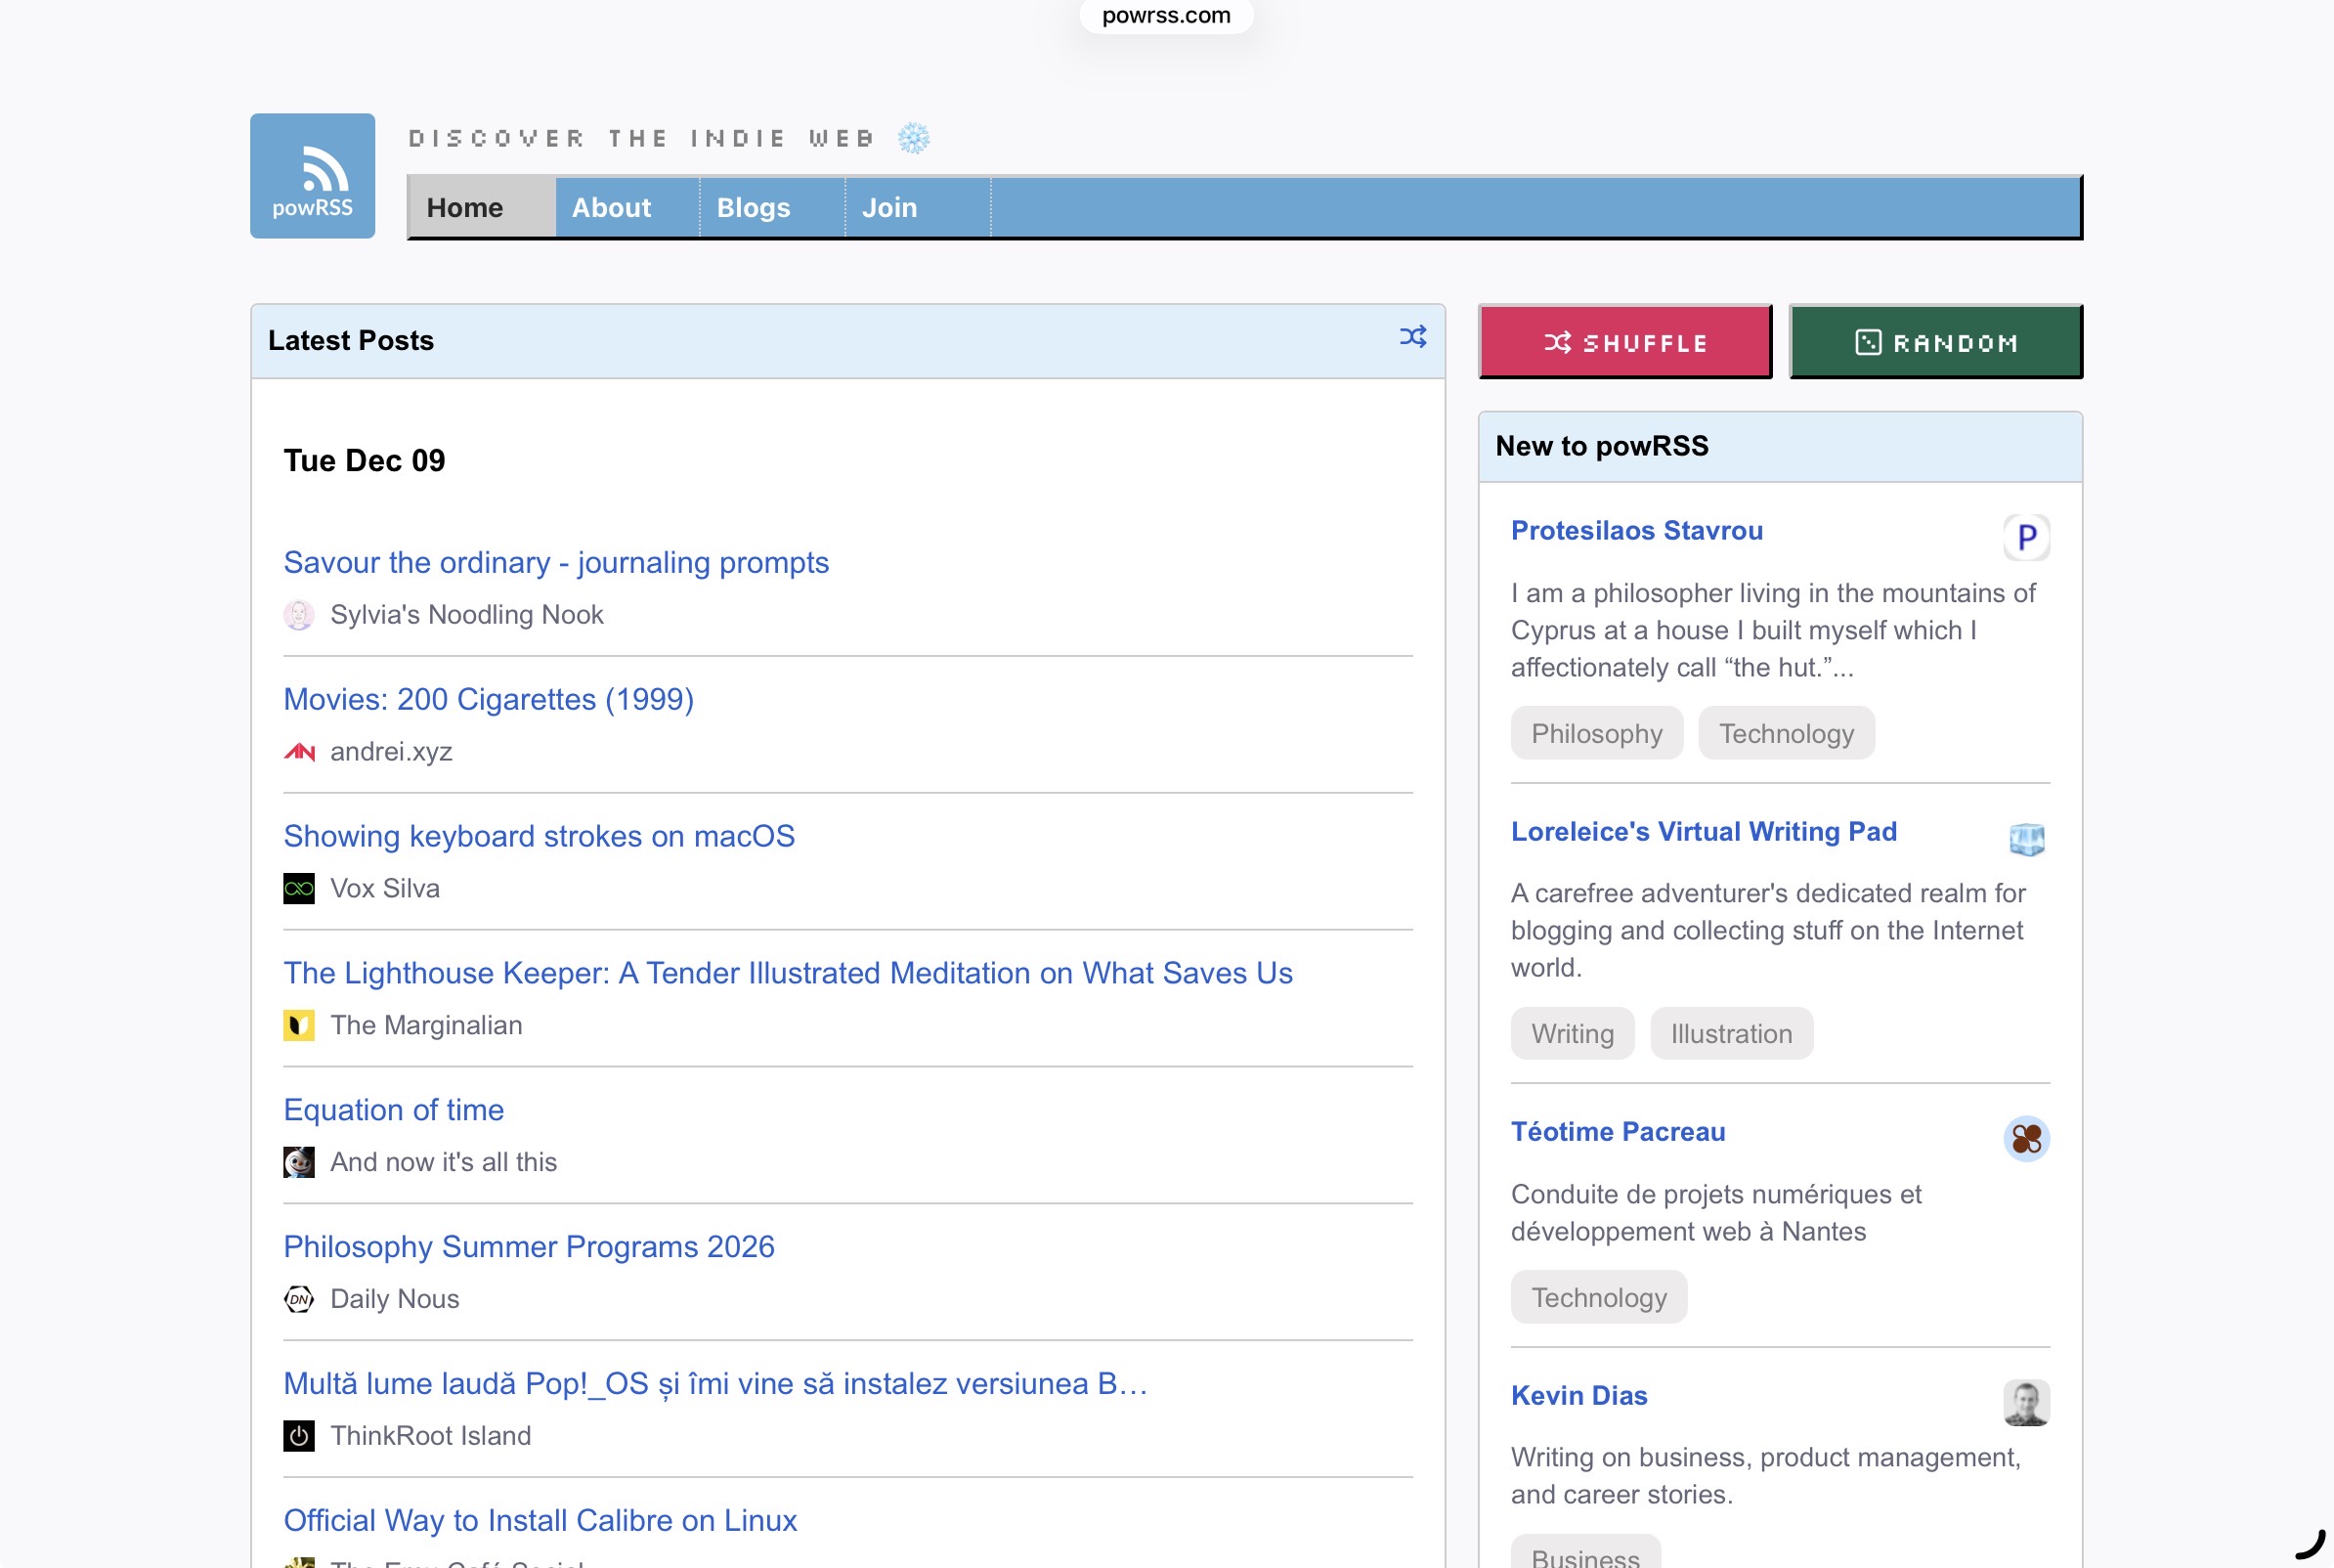Open the About tab
This screenshot has height=1568, width=2334.
[627, 207]
